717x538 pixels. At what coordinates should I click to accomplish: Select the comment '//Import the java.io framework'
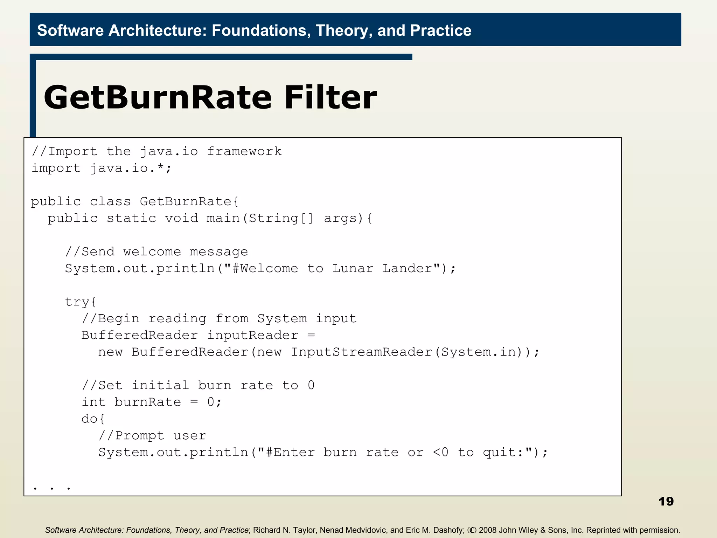pos(156,152)
